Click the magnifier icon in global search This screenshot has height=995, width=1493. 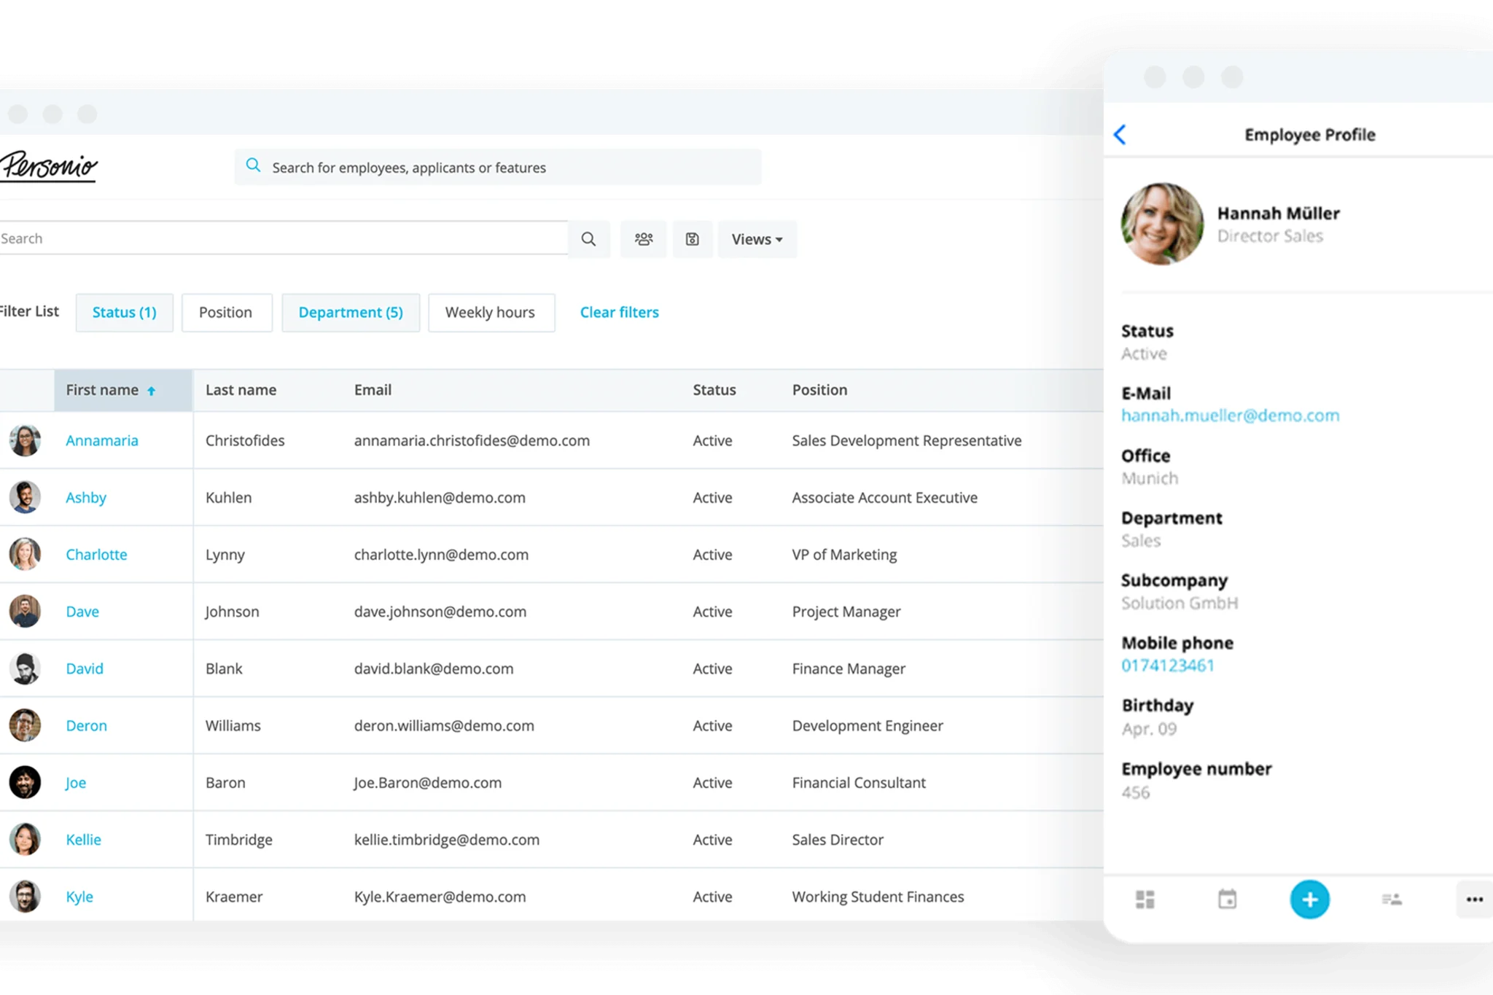point(253,165)
